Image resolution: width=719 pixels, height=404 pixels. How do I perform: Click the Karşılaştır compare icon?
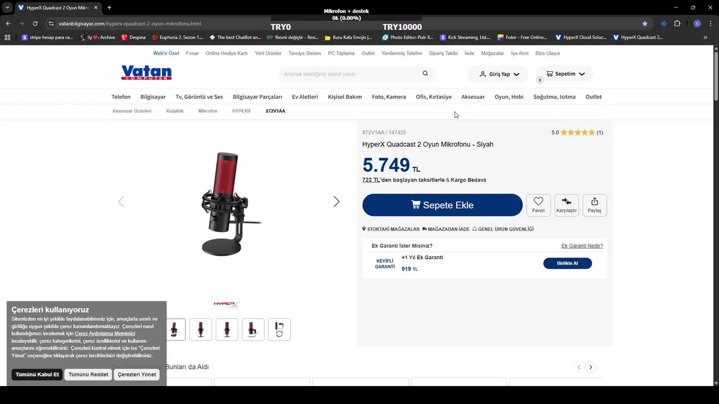pyautogui.click(x=566, y=205)
